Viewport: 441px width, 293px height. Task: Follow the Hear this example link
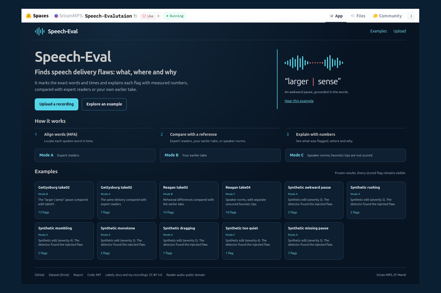299,101
